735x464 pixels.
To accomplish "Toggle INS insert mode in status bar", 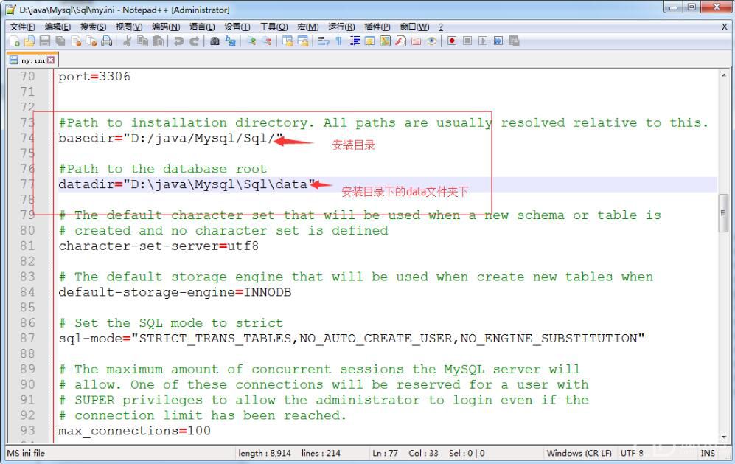I will click(x=707, y=453).
